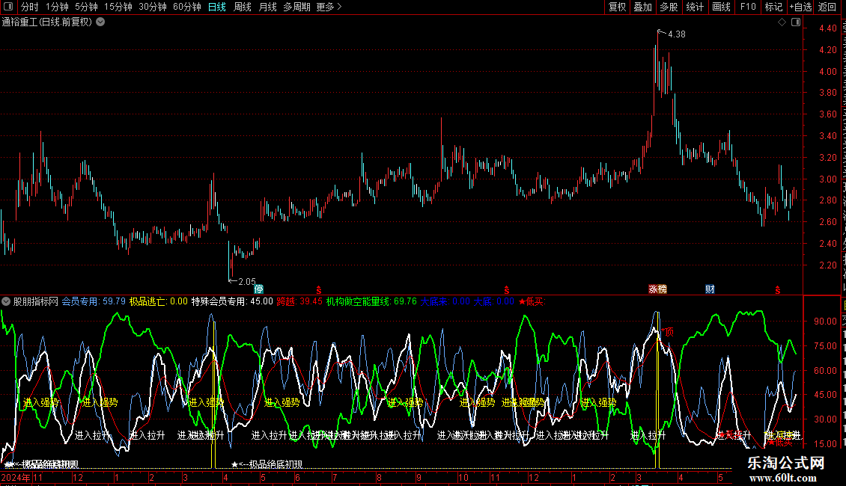Open the 多股 multi-stock view

tap(669, 7)
